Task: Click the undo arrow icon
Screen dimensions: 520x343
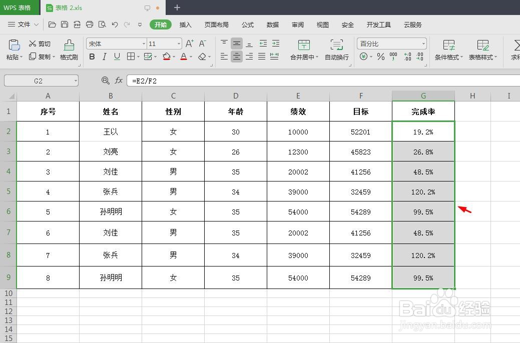Action: (x=115, y=23)
